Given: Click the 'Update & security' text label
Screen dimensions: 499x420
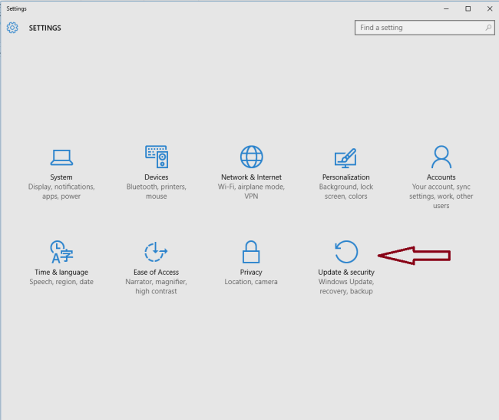Looking at the screenshot, I should [x=346, y=273].
